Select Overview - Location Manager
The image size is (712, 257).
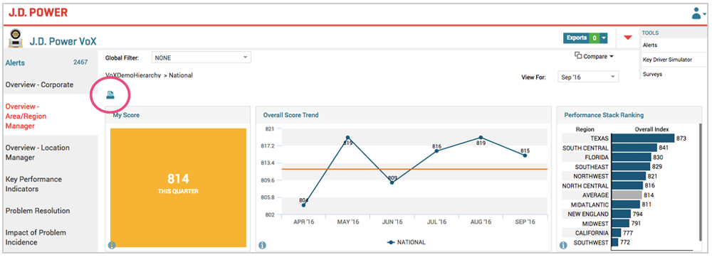pos(38,153)
